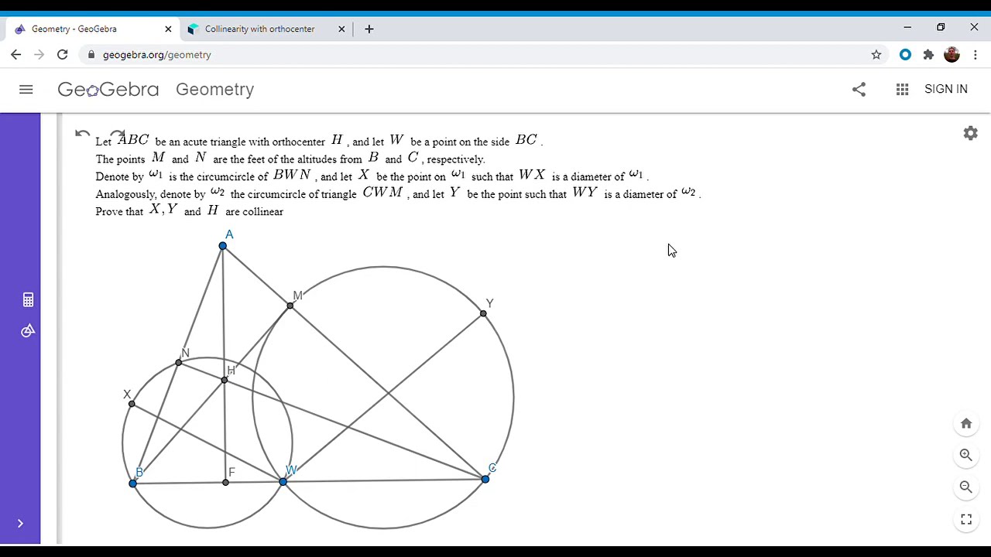Select point W on side BC

(283, 482)
